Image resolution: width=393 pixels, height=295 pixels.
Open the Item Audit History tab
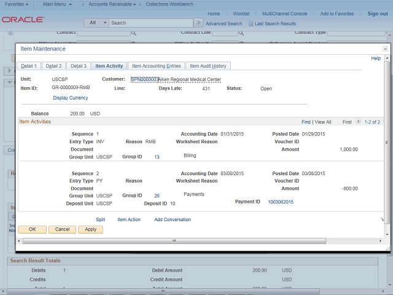pyautogui.click(x=208, y=66)
